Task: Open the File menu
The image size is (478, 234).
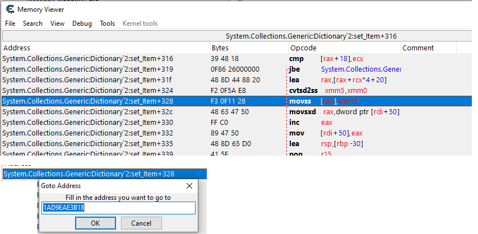Action: pyautogui.click(x=10, y=24)
